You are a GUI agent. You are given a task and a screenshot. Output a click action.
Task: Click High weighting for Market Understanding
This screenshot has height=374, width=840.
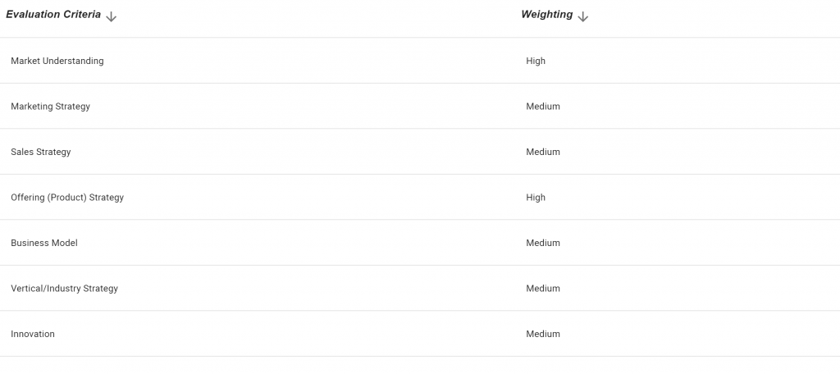(x=536, y=61)
